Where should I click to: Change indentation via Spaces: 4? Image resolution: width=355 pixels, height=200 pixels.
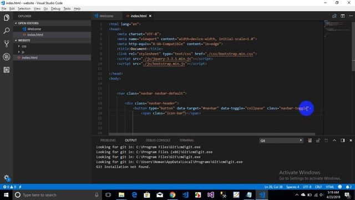tap(292, 187)
